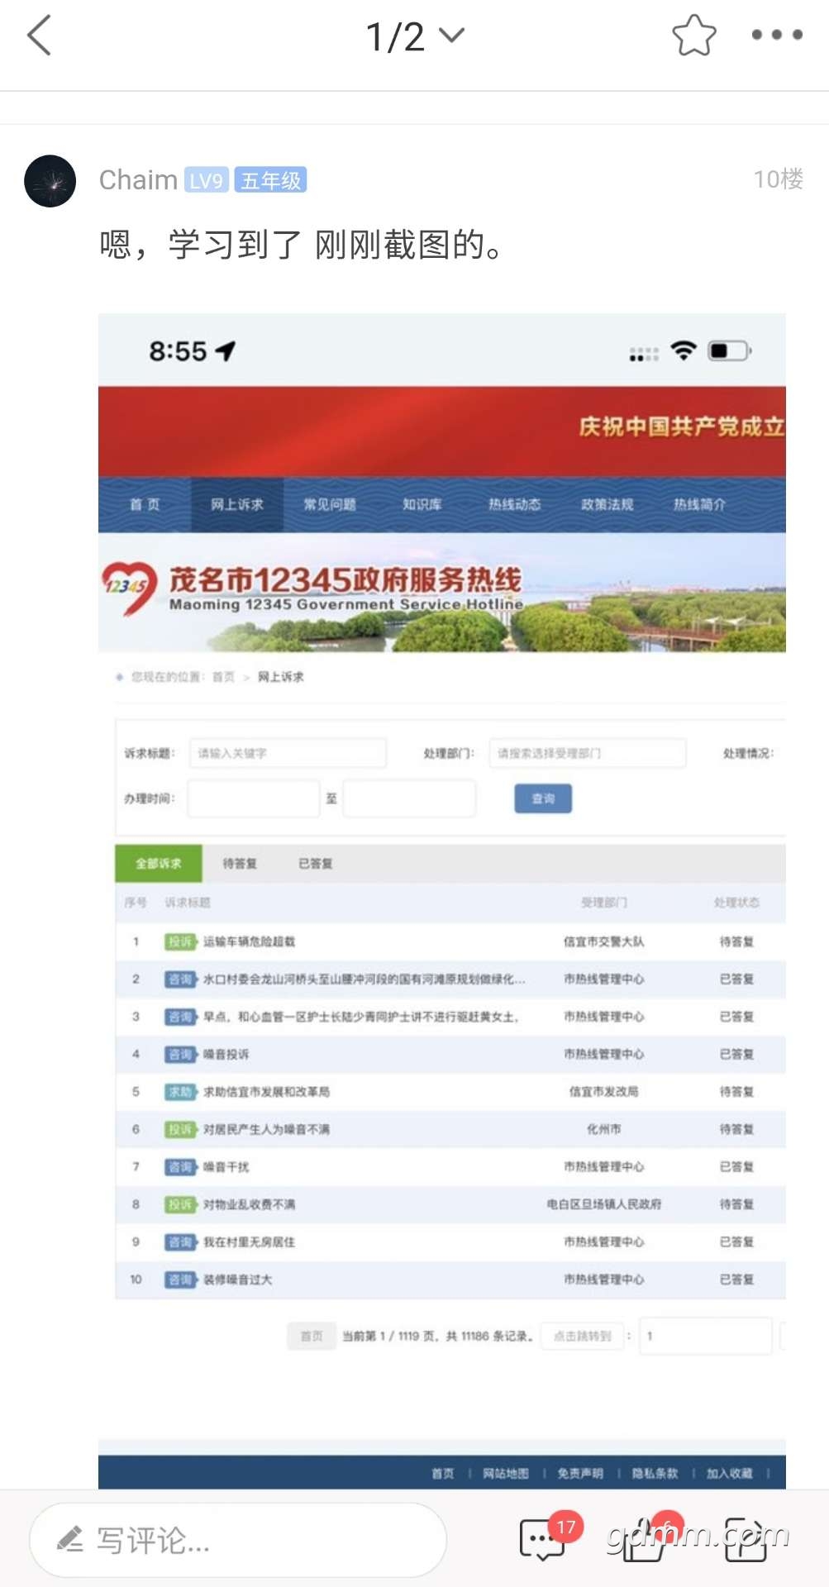Open Chaim's profile avatar
Screen dimensions: 829x1587
pos(50,181)
